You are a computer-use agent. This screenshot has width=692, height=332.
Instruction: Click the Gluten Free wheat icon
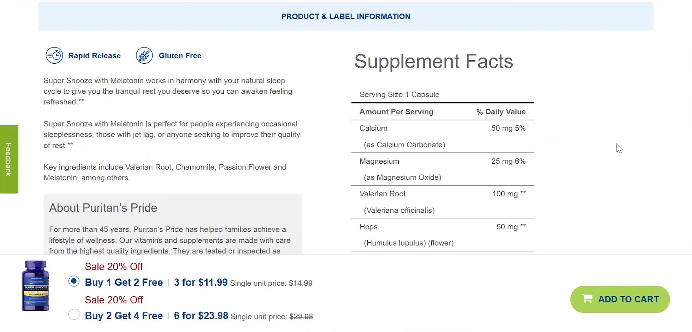coord(144,55)
